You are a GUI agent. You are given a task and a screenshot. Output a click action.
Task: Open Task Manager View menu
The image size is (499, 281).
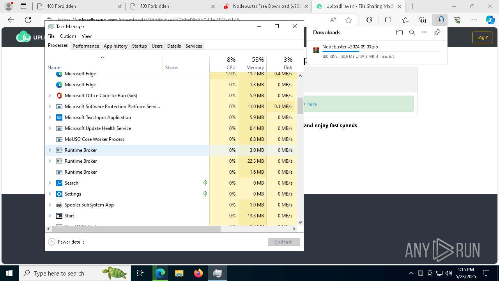(x=87, y=36)
